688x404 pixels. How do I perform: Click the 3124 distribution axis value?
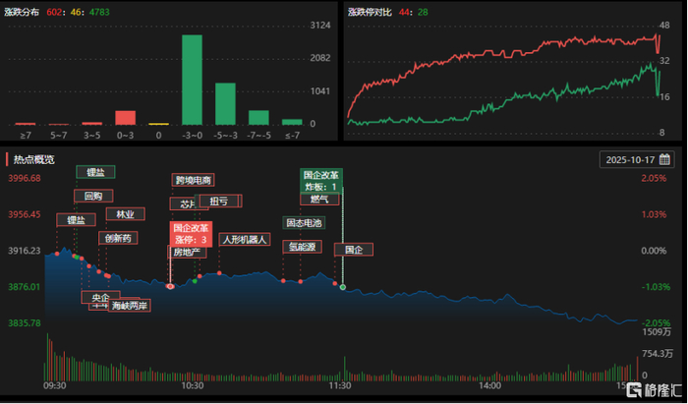(319, 26)
